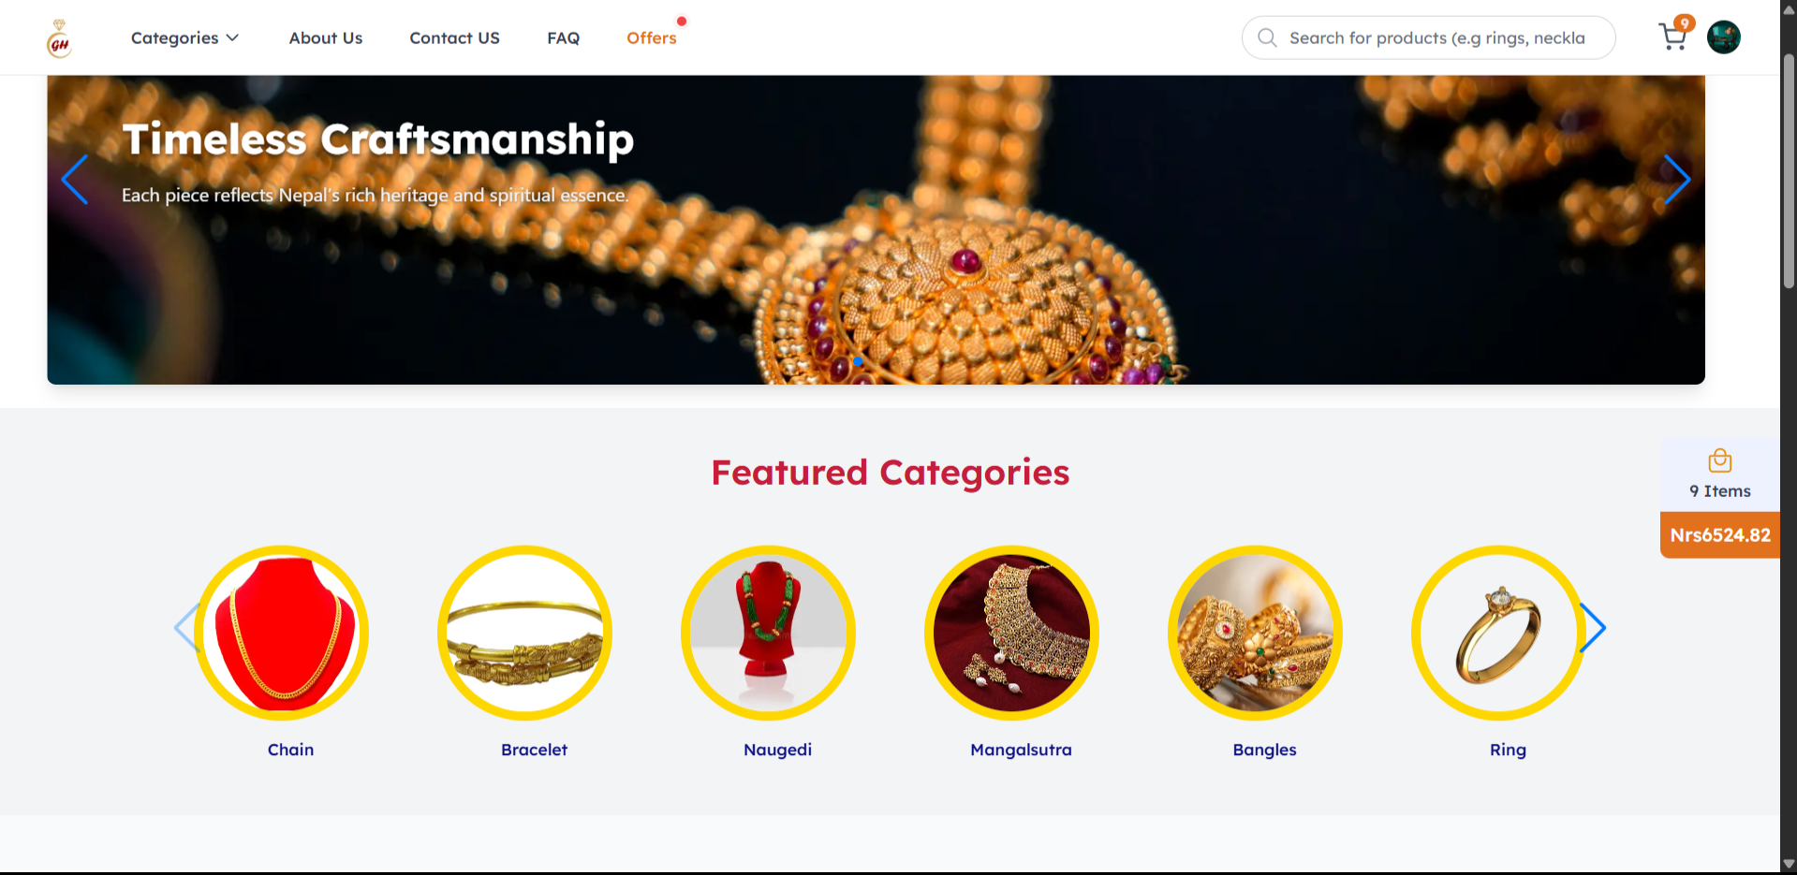Open the FAQ page
This screenshot has width=1797, height=875.
coord(563,37)
